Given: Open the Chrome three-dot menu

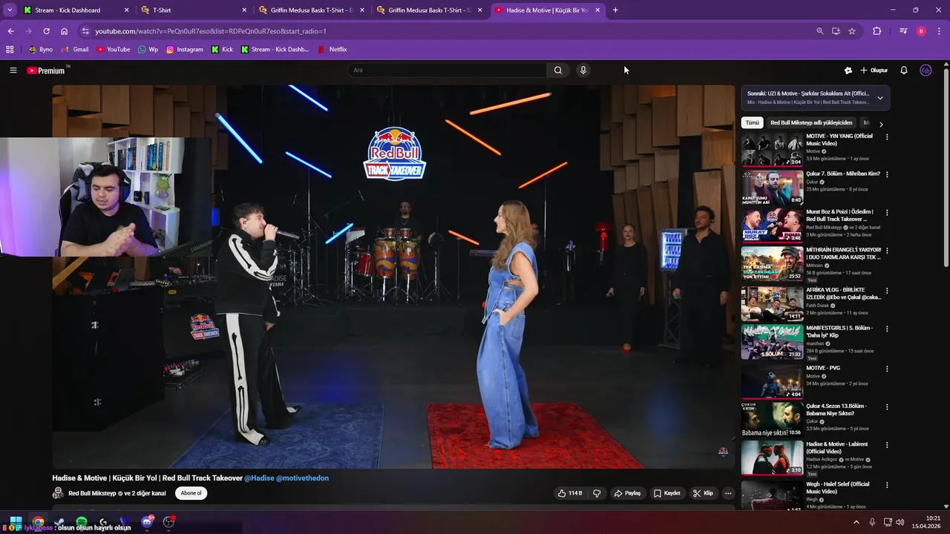Looking at the screenshot, I should pos(939,31).
